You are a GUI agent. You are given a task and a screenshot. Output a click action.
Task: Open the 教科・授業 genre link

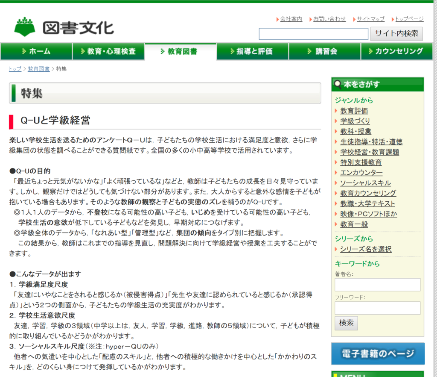[355, 131]
